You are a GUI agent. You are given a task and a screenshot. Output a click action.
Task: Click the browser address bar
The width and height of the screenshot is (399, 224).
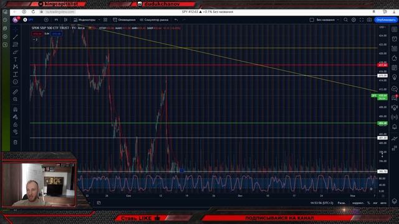(x=59, y=12)
